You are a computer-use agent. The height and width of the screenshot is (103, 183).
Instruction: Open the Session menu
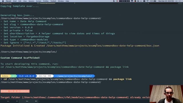point(31,1)
